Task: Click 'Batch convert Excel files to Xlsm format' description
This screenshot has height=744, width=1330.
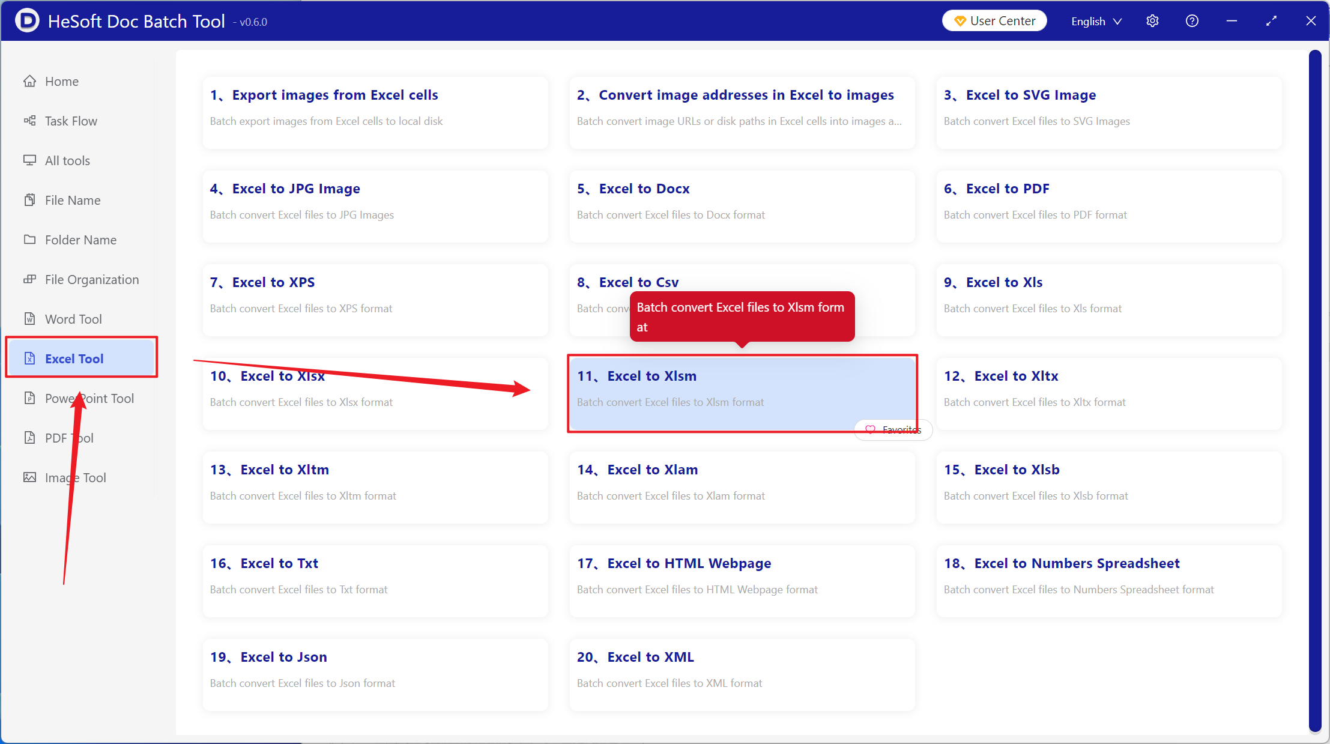Action: point(670,402)
